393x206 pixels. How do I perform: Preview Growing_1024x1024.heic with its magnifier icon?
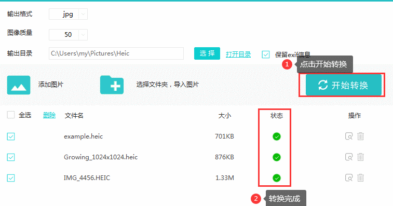349,157
